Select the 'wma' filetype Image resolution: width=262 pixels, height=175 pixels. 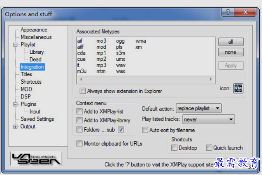tap(141, 41)
